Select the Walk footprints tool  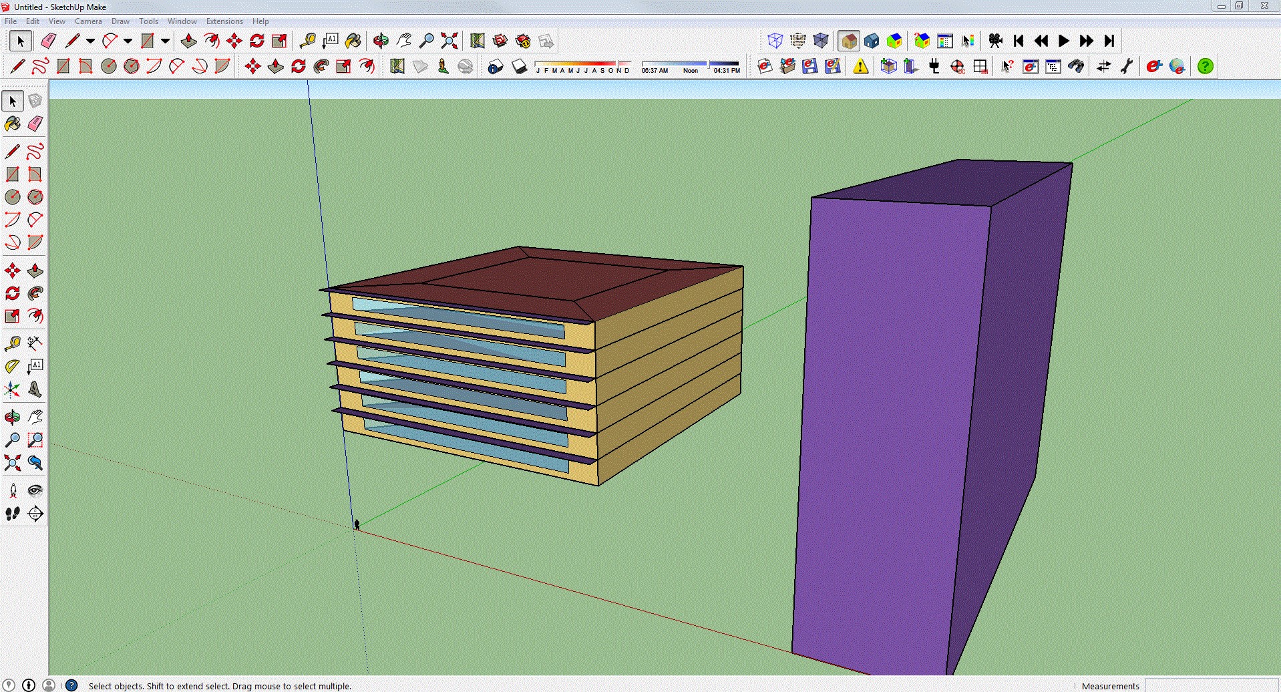12,514
